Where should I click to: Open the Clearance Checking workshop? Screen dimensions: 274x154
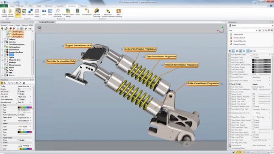[x=96, y=13]
